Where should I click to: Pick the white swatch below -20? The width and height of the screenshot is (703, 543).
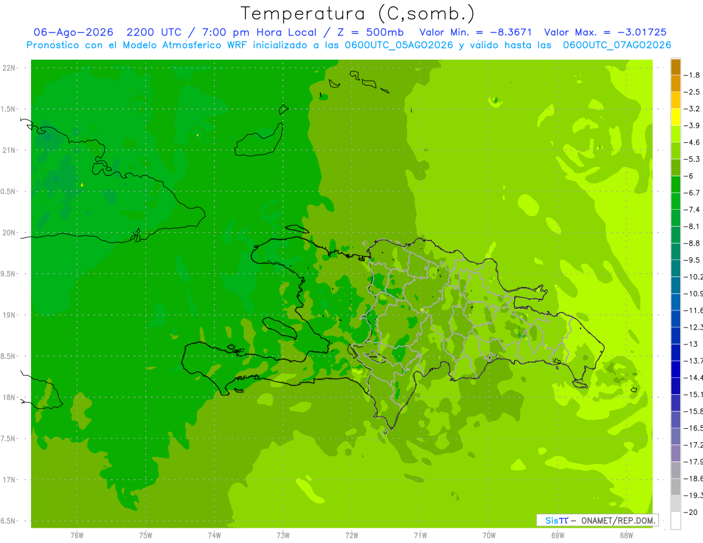(675, 521)
